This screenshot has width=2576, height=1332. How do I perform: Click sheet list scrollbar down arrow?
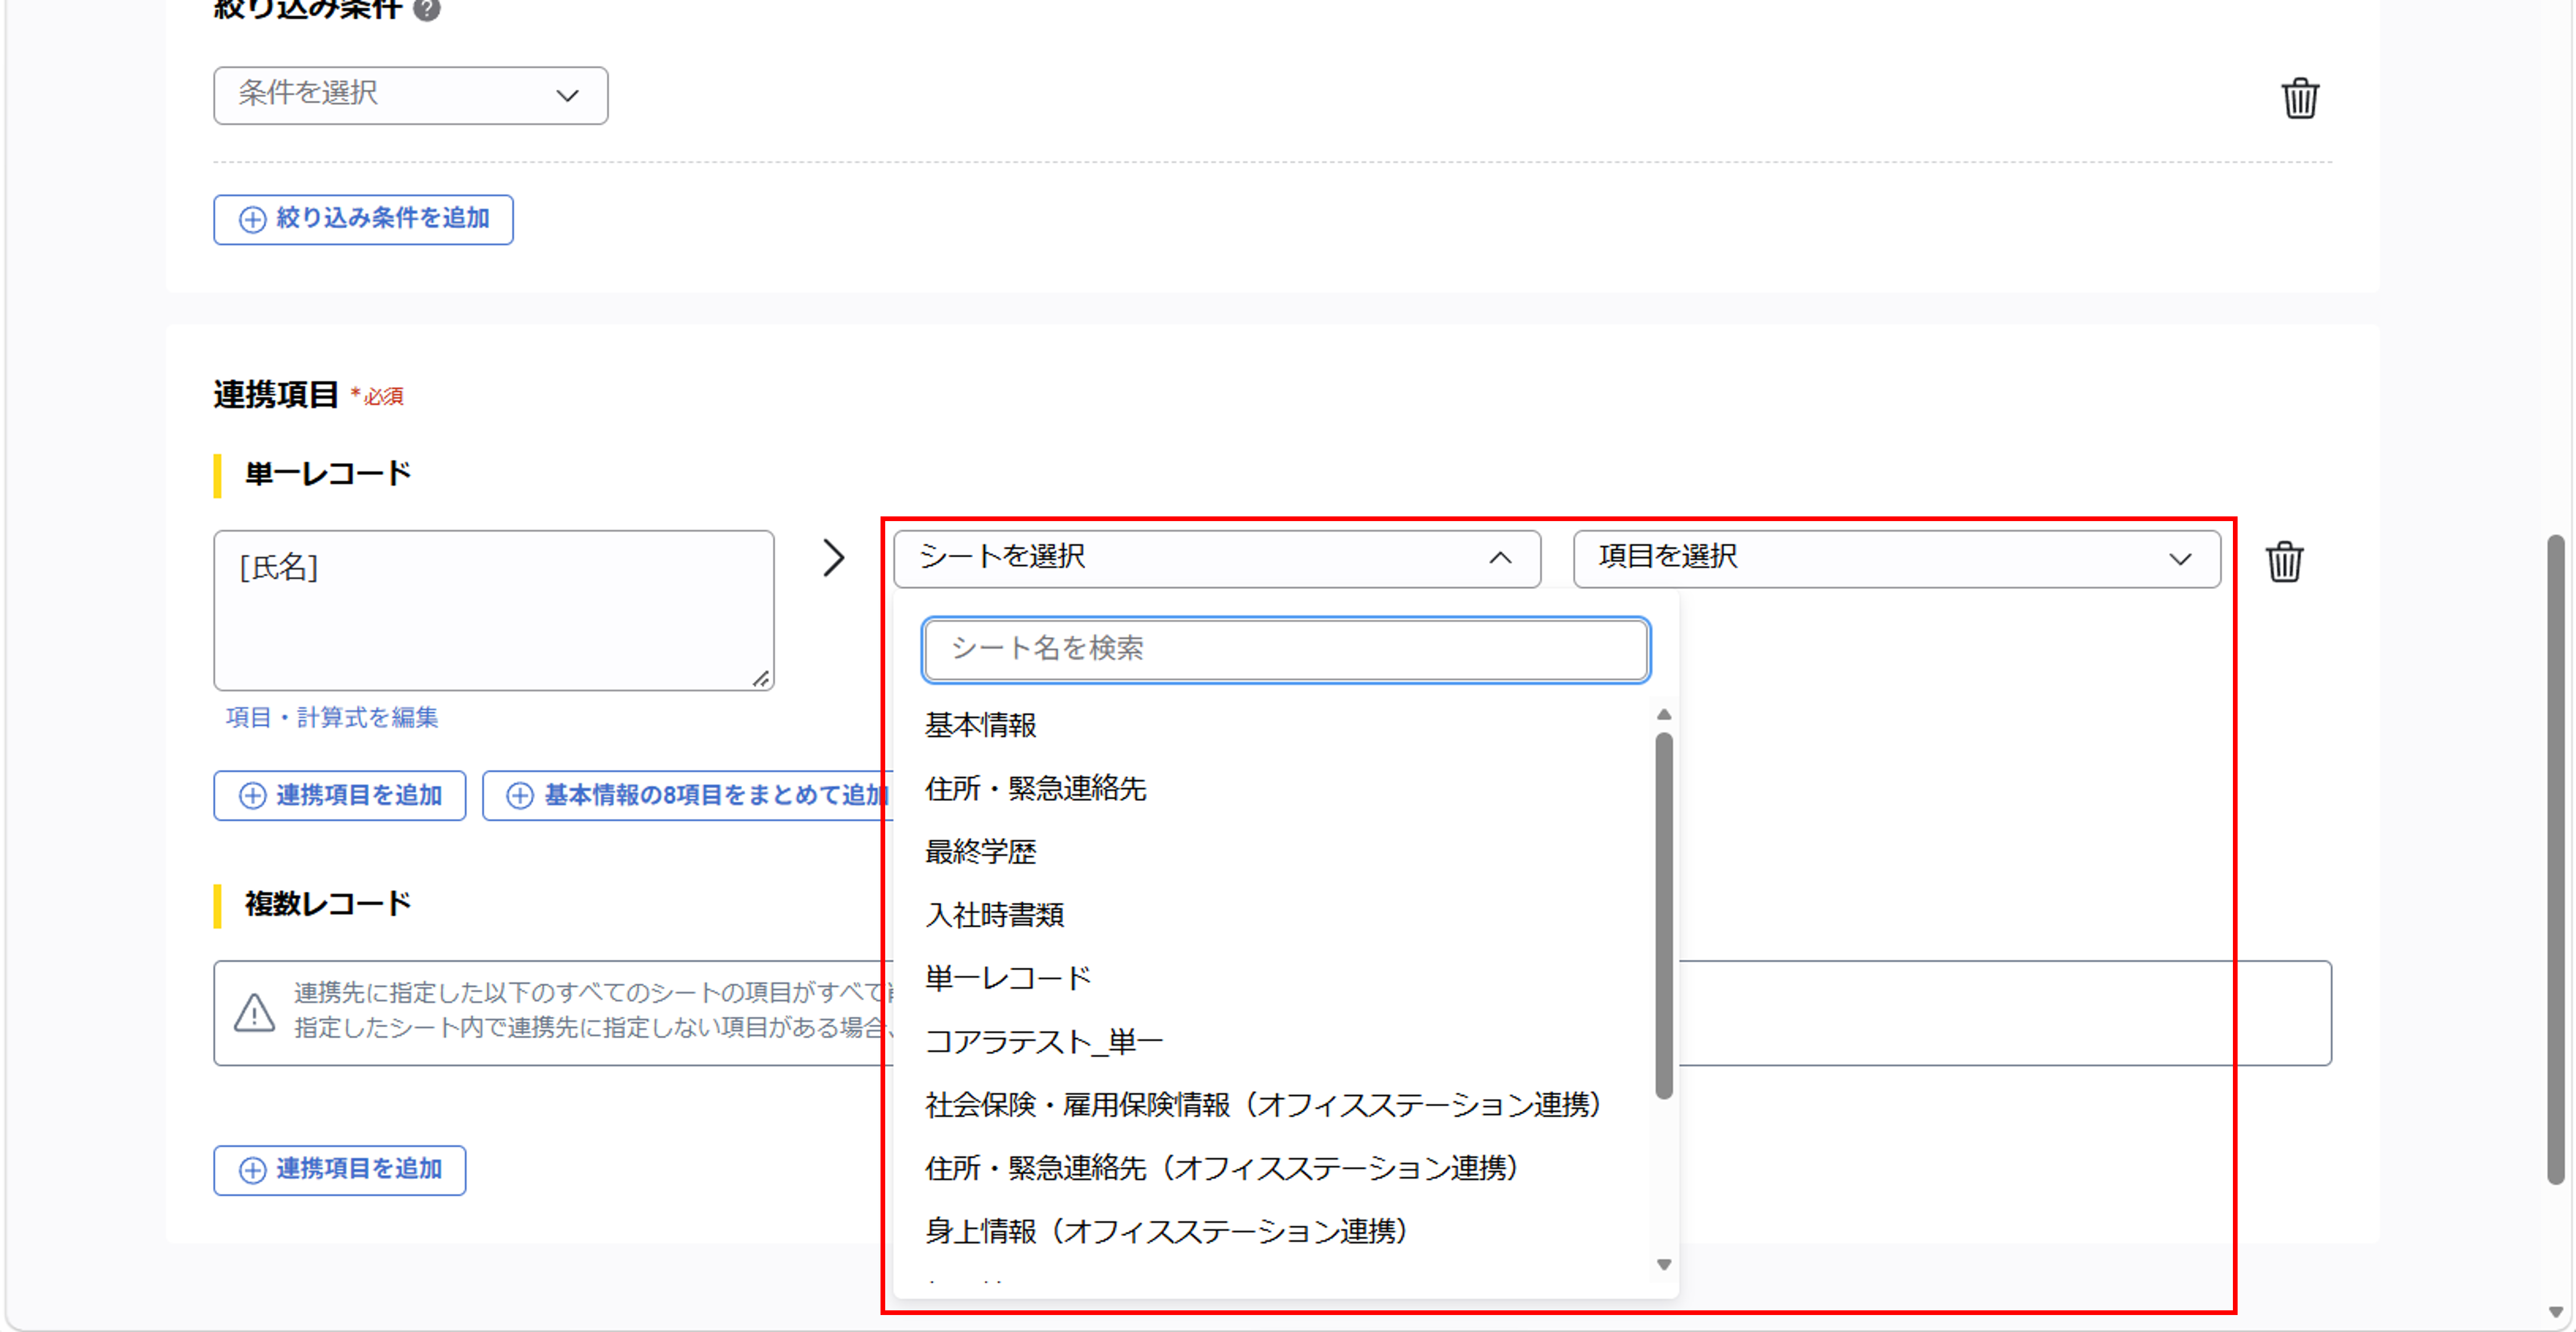(x=1663, y=1264)
